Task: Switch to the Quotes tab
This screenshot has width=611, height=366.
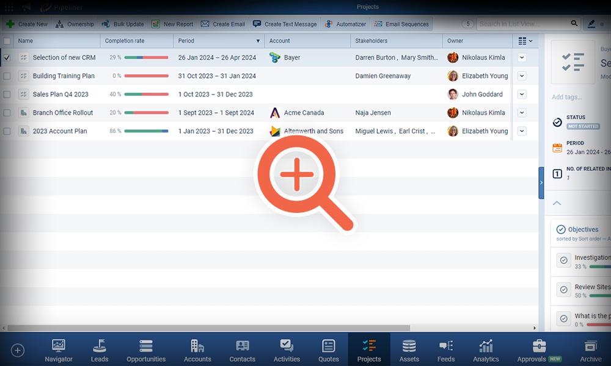Action: 328,349
